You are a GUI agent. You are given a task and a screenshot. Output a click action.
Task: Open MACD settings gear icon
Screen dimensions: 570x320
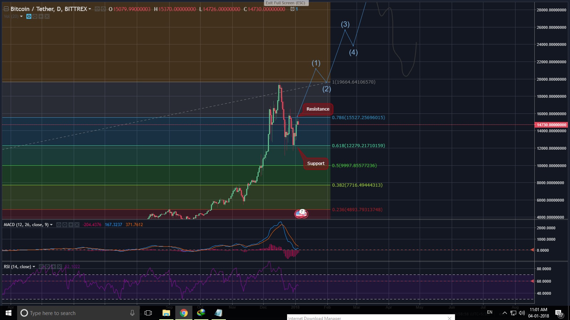65,225
